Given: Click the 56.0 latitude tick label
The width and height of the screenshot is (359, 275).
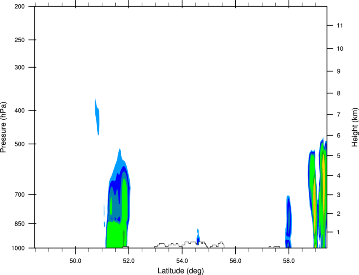Looking at the screenshot, I should point(235,261).
